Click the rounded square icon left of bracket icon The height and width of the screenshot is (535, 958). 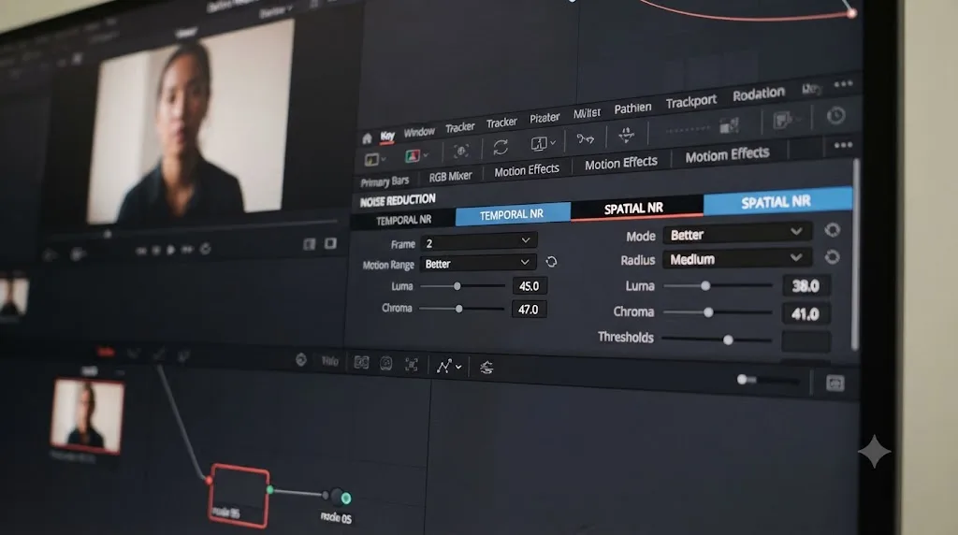386,364
